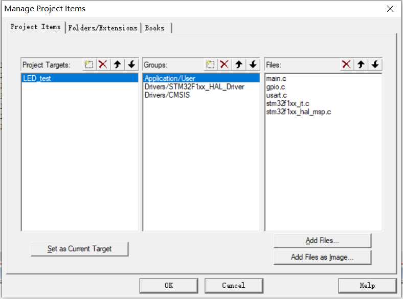
Task: Click Add Files... button
Action: (x=322, y=241)
